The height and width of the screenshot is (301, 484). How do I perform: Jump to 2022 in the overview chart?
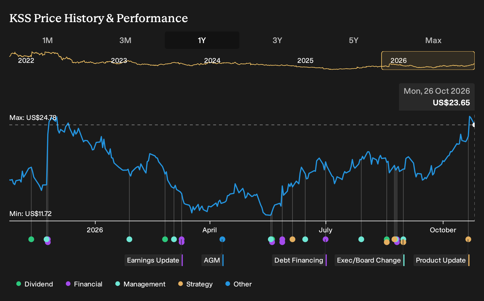click(26, 61)
